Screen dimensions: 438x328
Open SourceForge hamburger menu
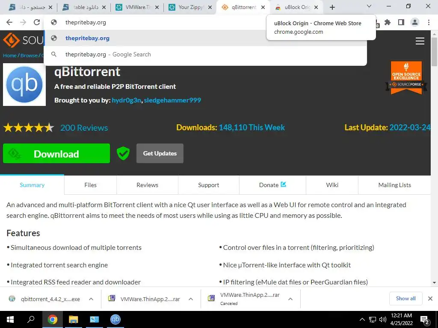point(420,41)
